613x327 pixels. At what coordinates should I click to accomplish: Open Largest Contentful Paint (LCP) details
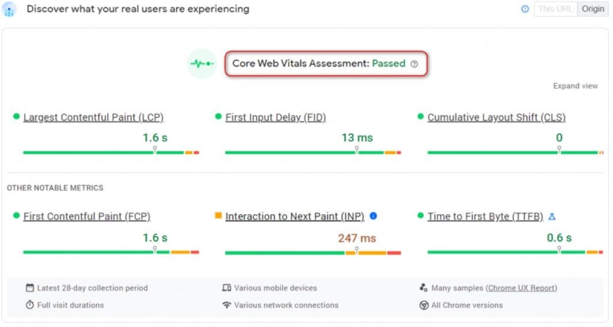pos(93,117)
